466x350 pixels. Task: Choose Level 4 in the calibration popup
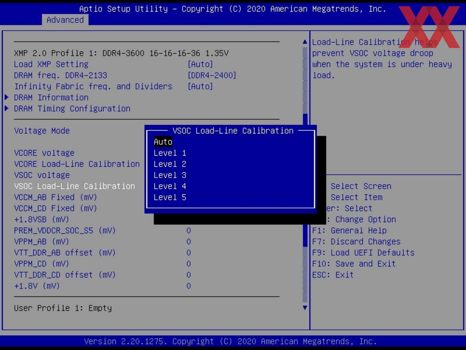click(170, 186)
